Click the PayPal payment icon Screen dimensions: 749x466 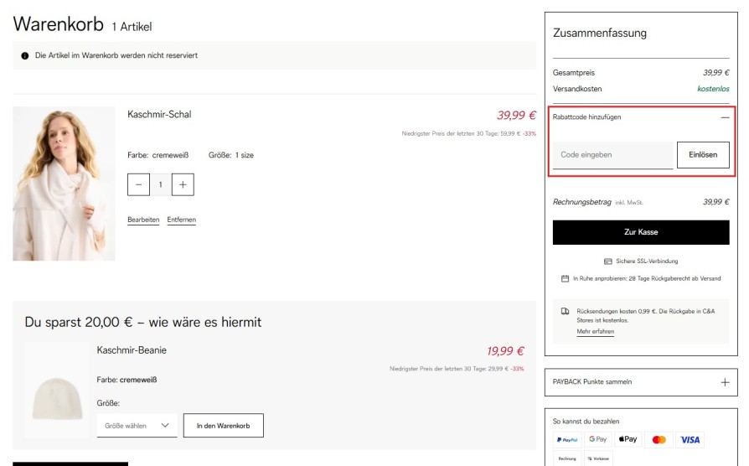[x=567, y=439]
